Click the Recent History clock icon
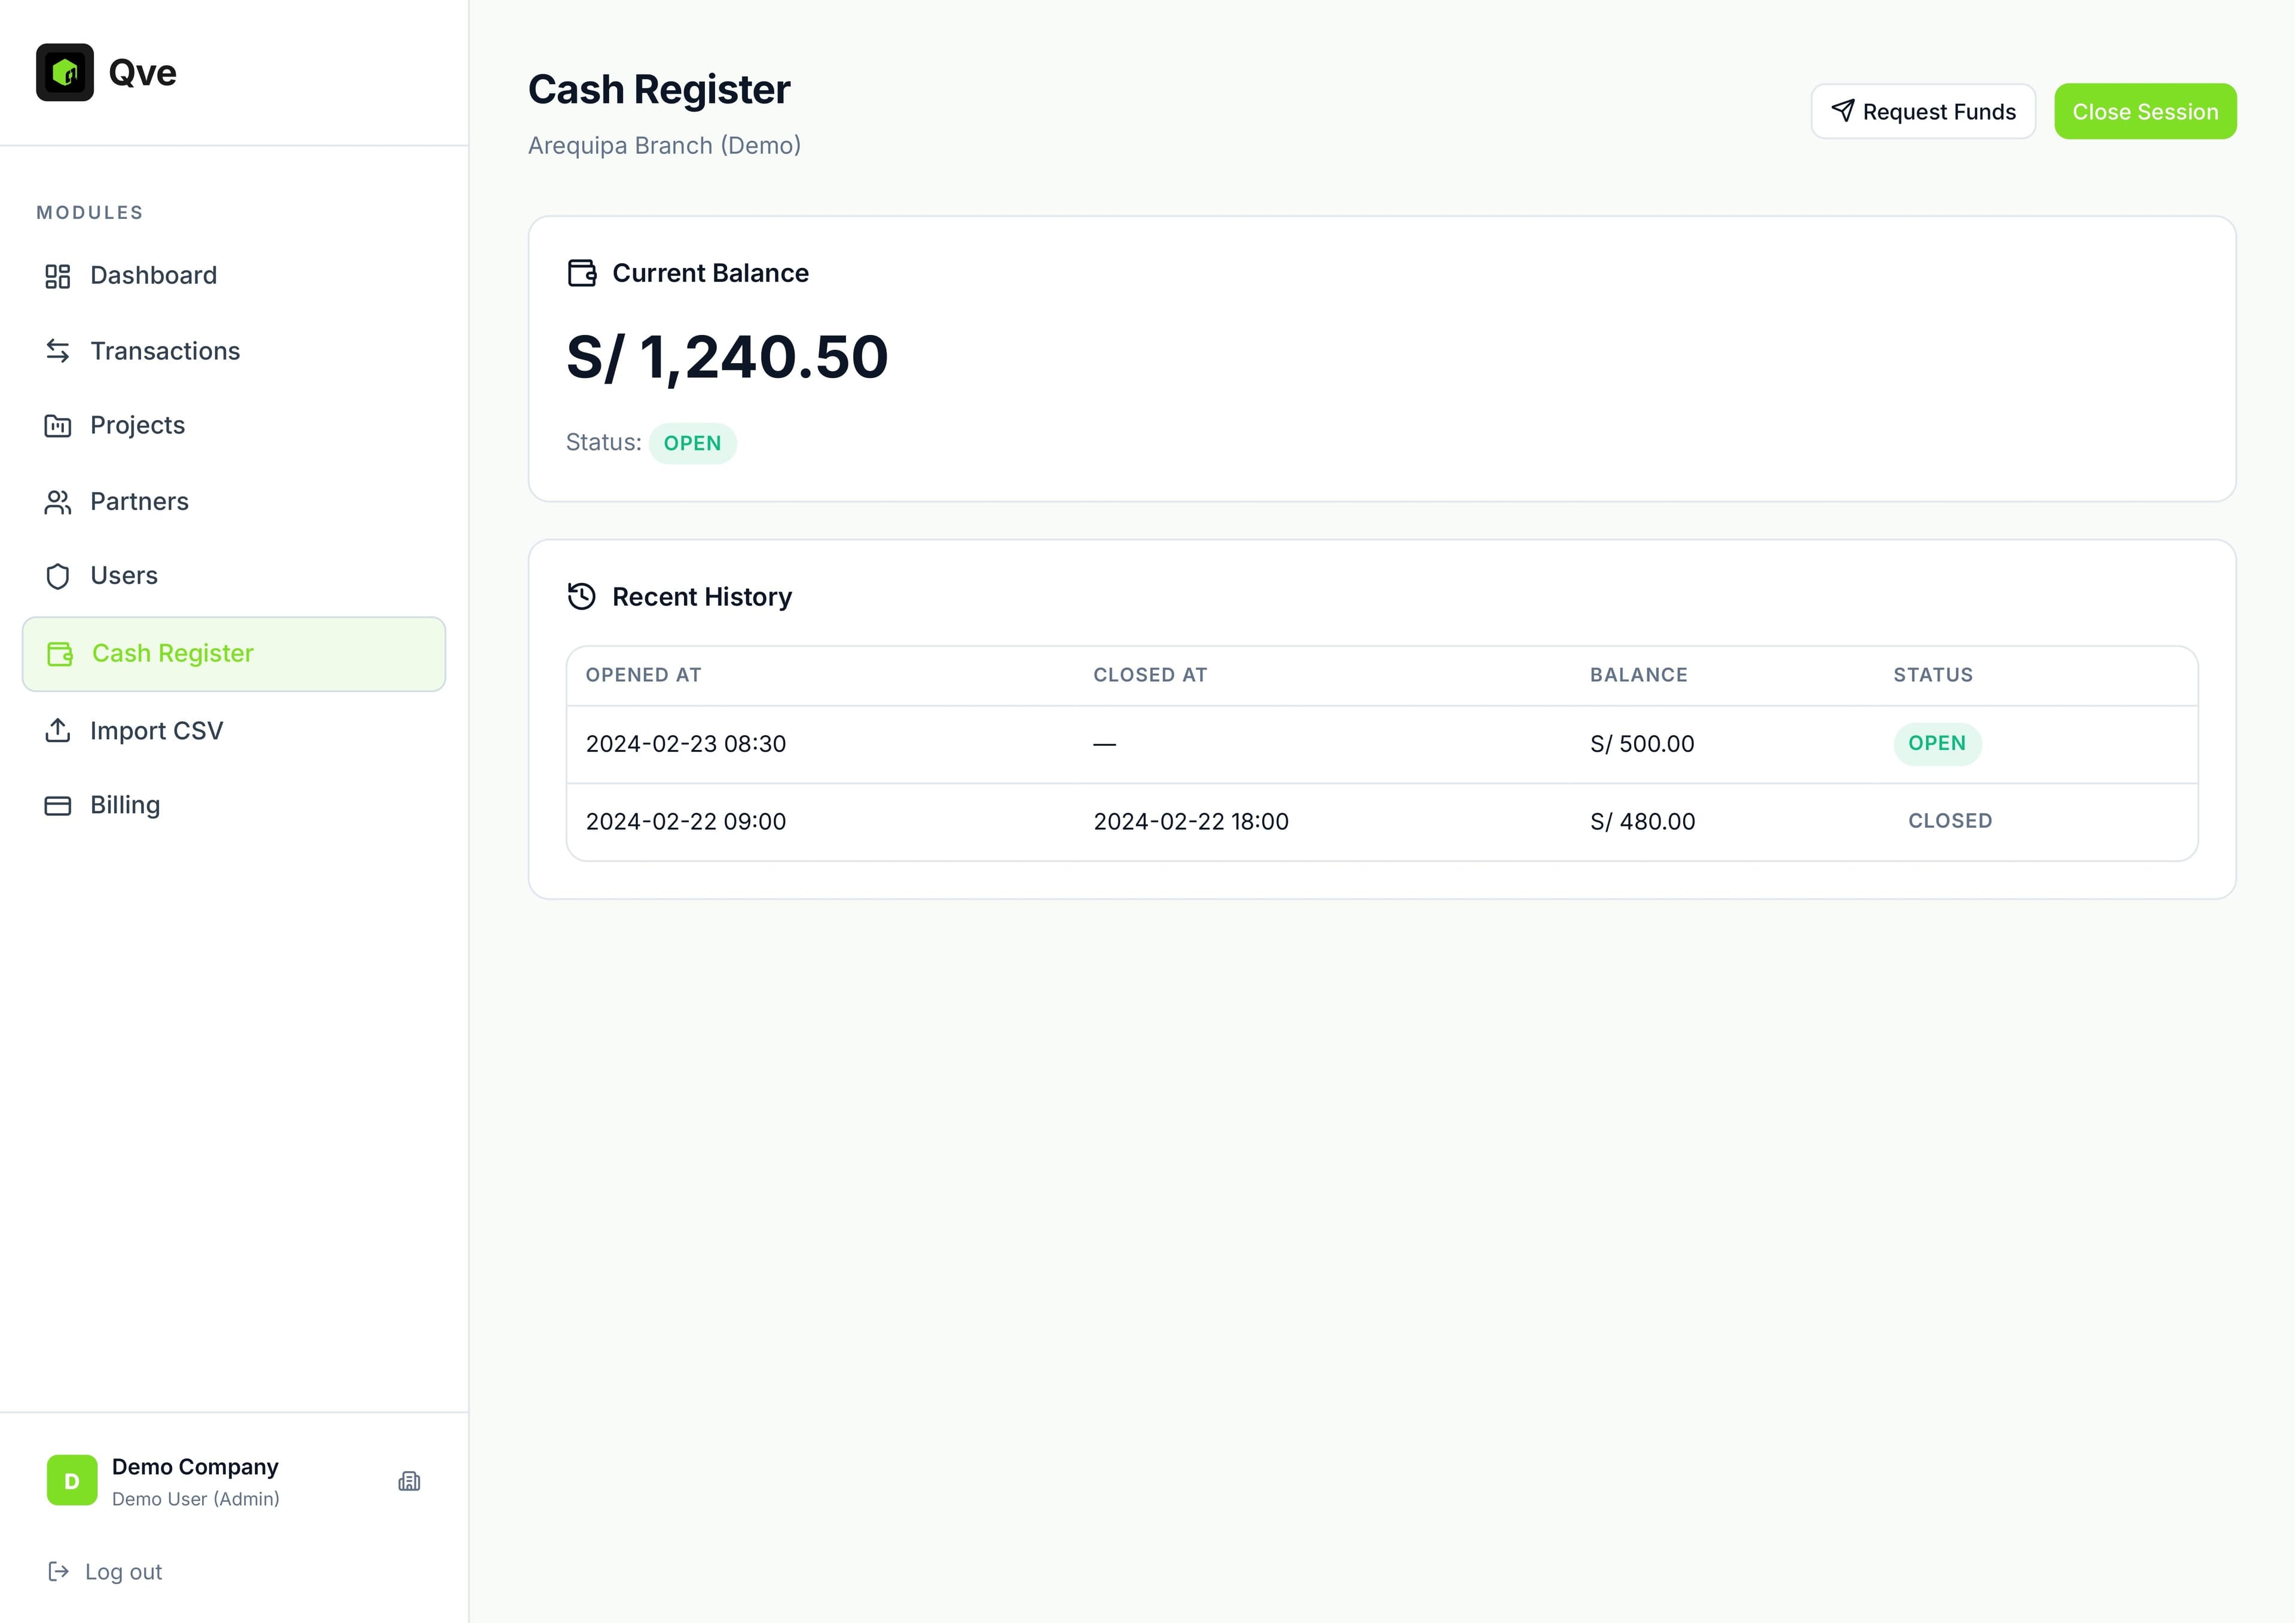This screenshot has height=1623, width=2296. (x=581, y=596)
